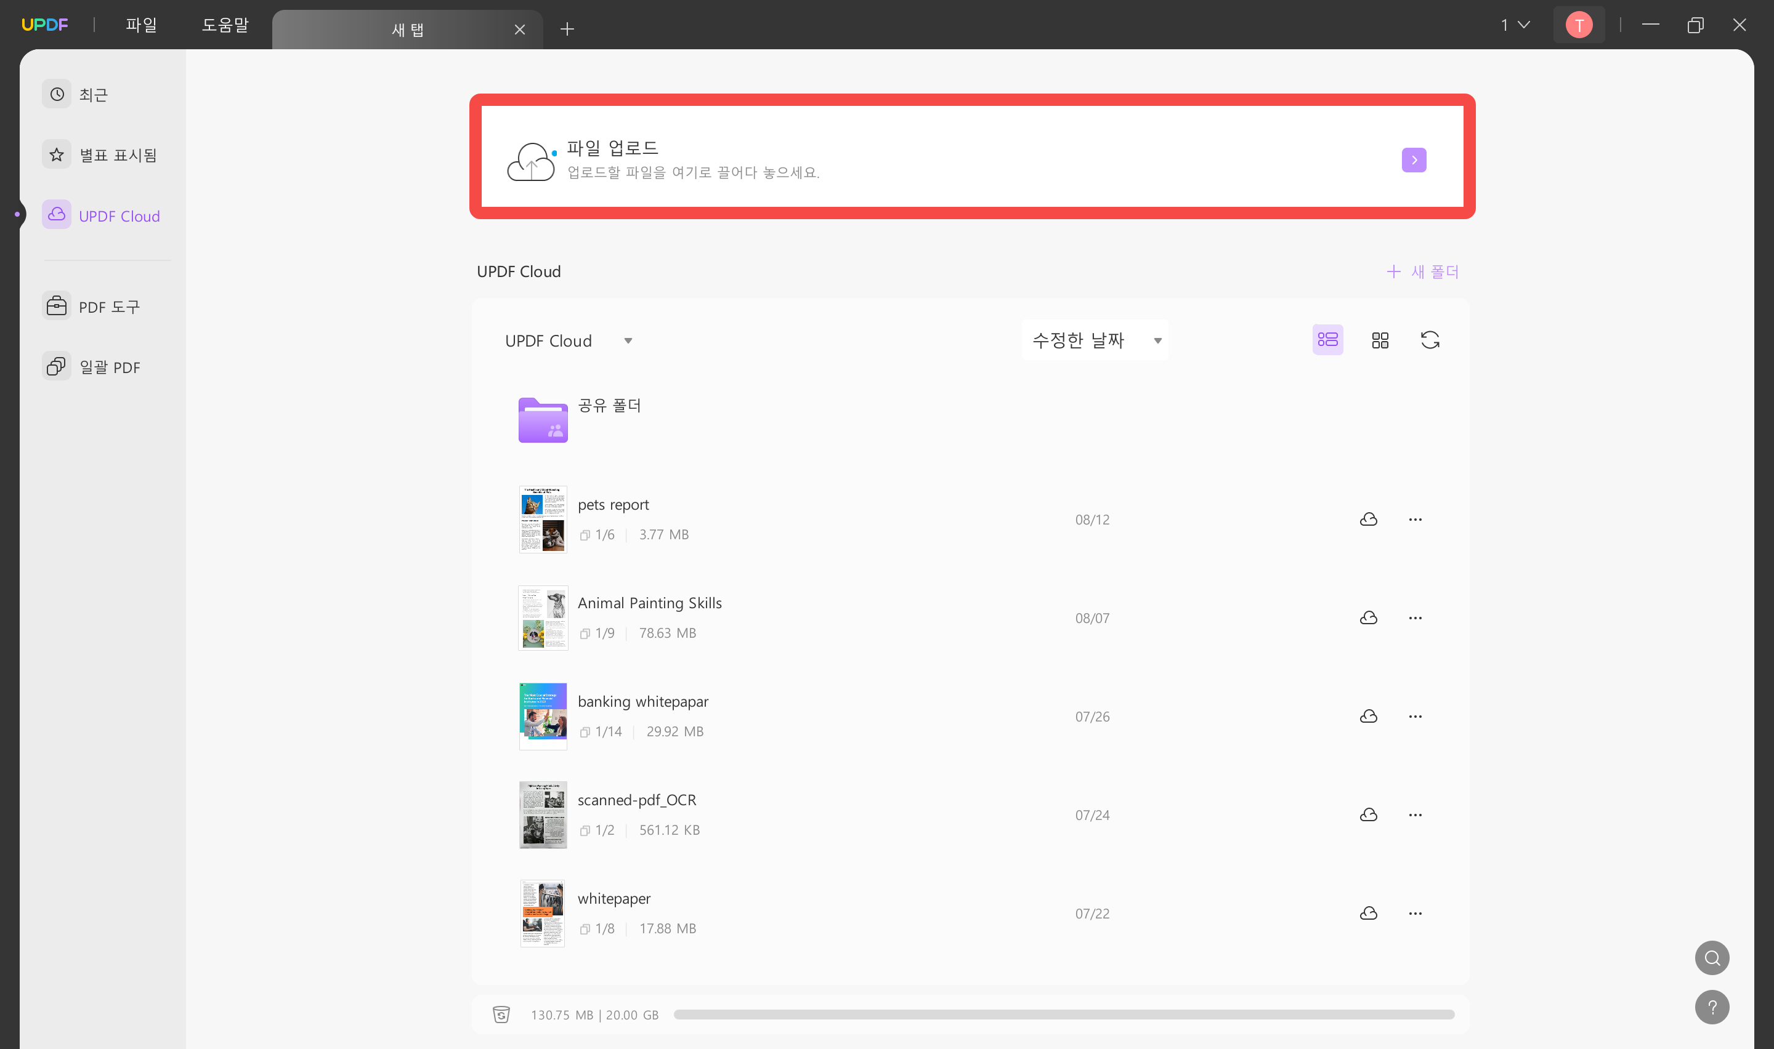The image size is (1774, 1049).
Task: Open the 최근 recent files section
Action: [x=76, y=94]
